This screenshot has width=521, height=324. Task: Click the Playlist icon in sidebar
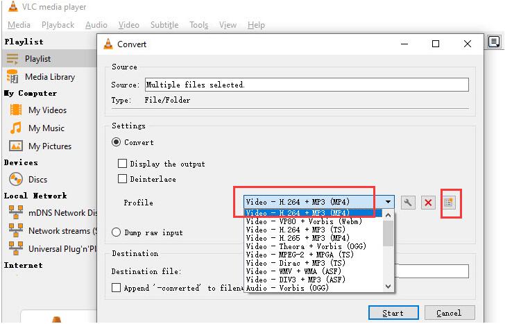12,59
